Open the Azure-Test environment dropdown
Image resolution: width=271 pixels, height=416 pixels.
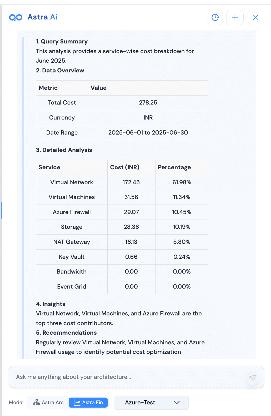(x=151, y=403)
